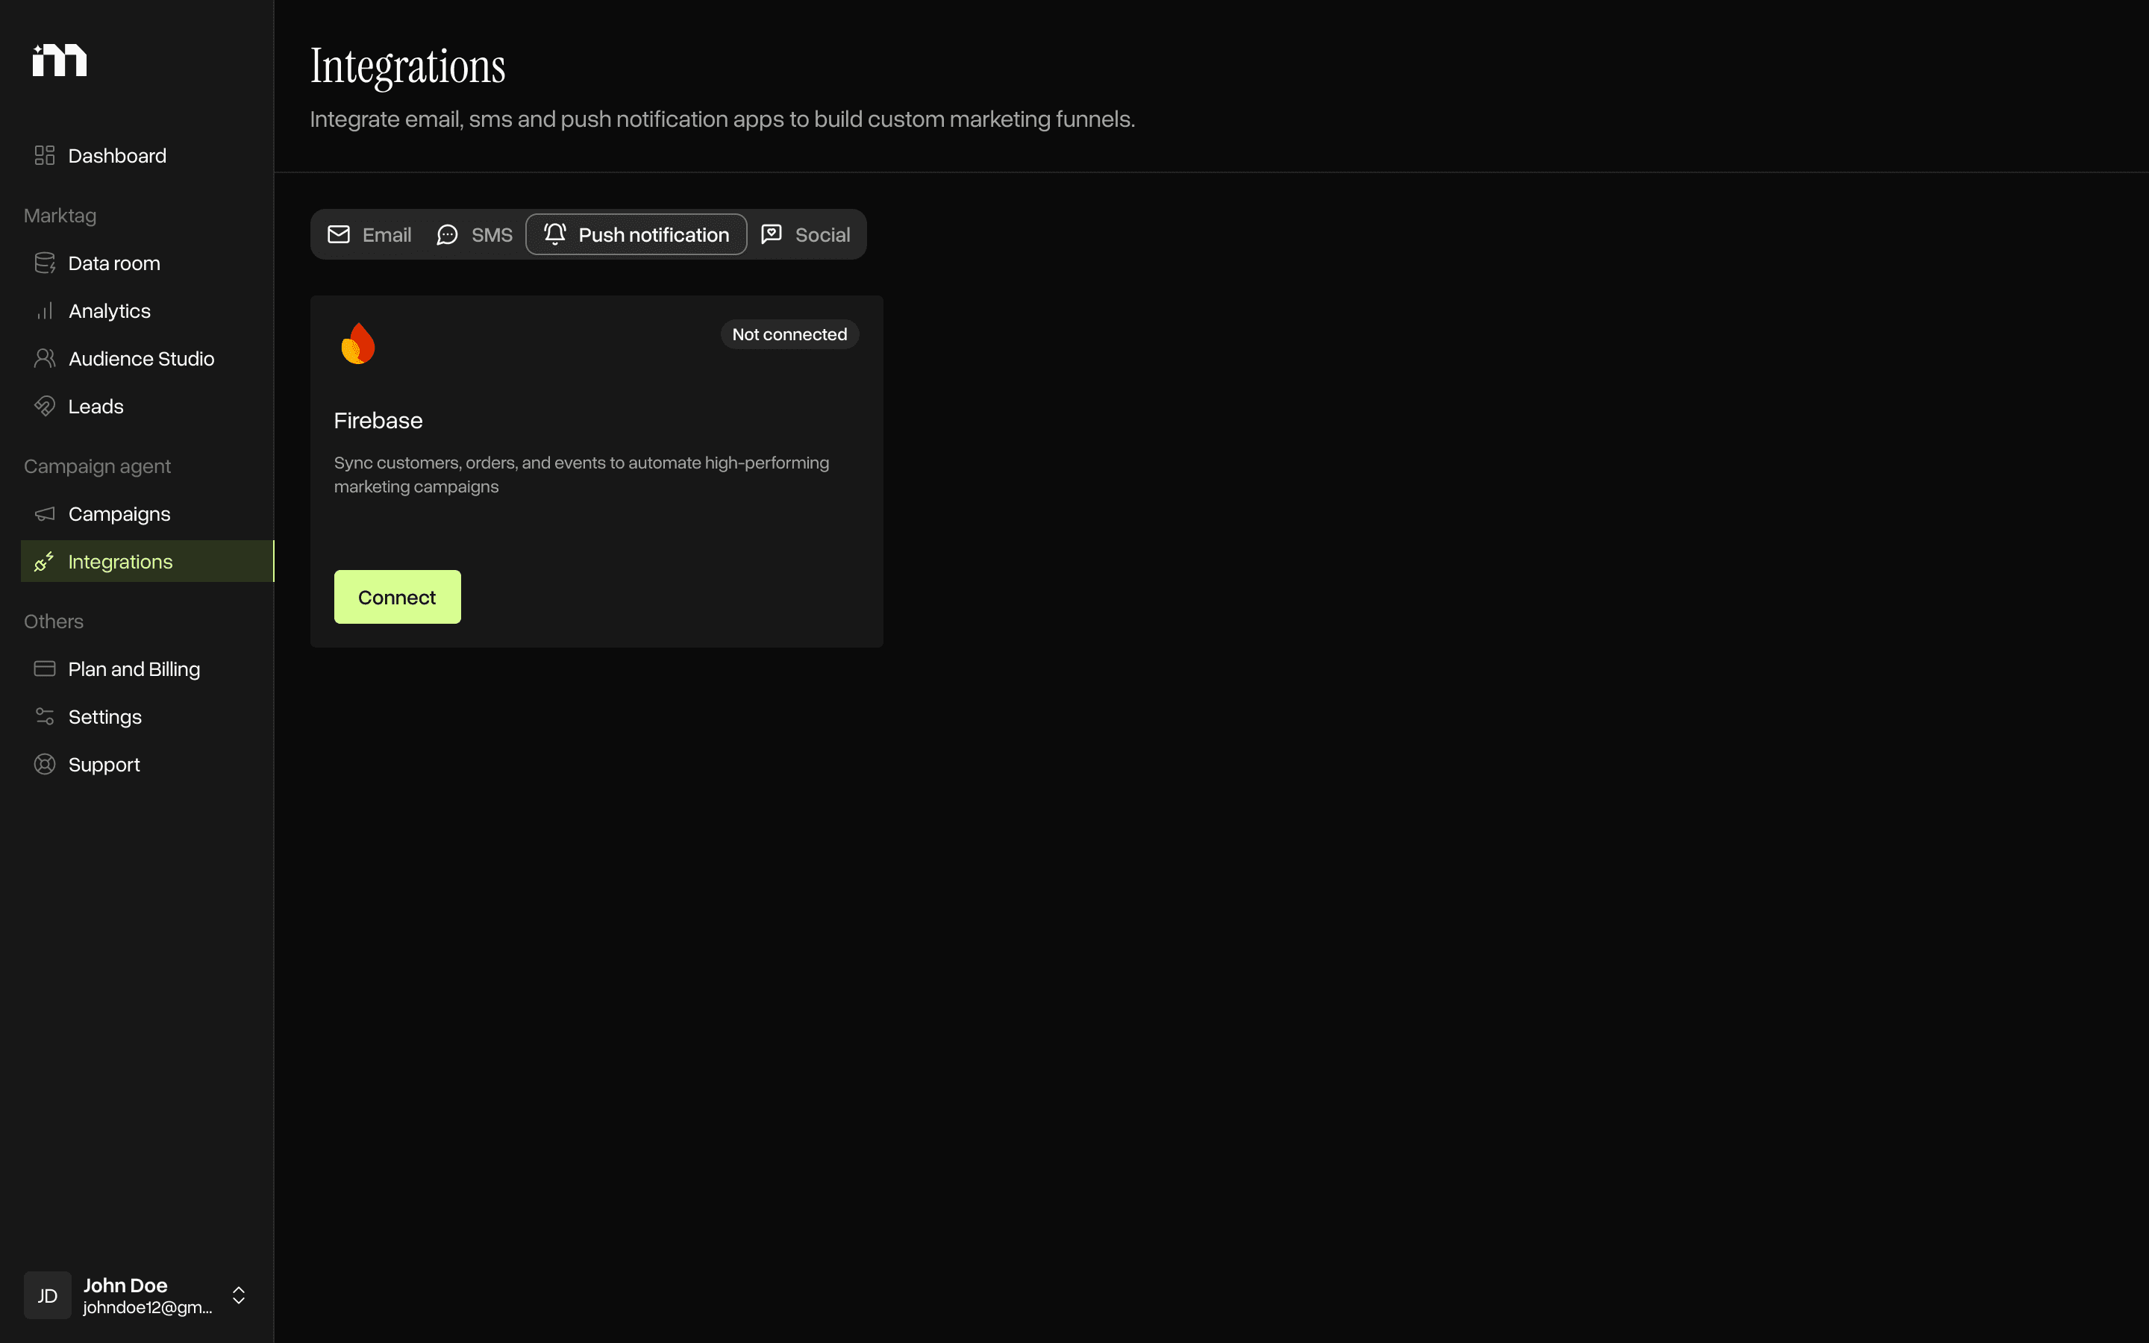The height and width of the screenshot is (1343, 2149).
Task: Click the johndoe12@gm... email text
Action: 148,1306
